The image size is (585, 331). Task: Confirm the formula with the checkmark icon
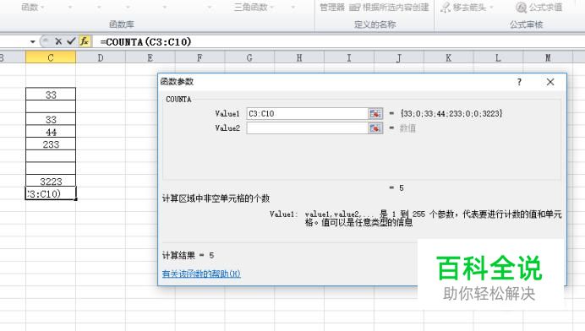pos(71,41)
